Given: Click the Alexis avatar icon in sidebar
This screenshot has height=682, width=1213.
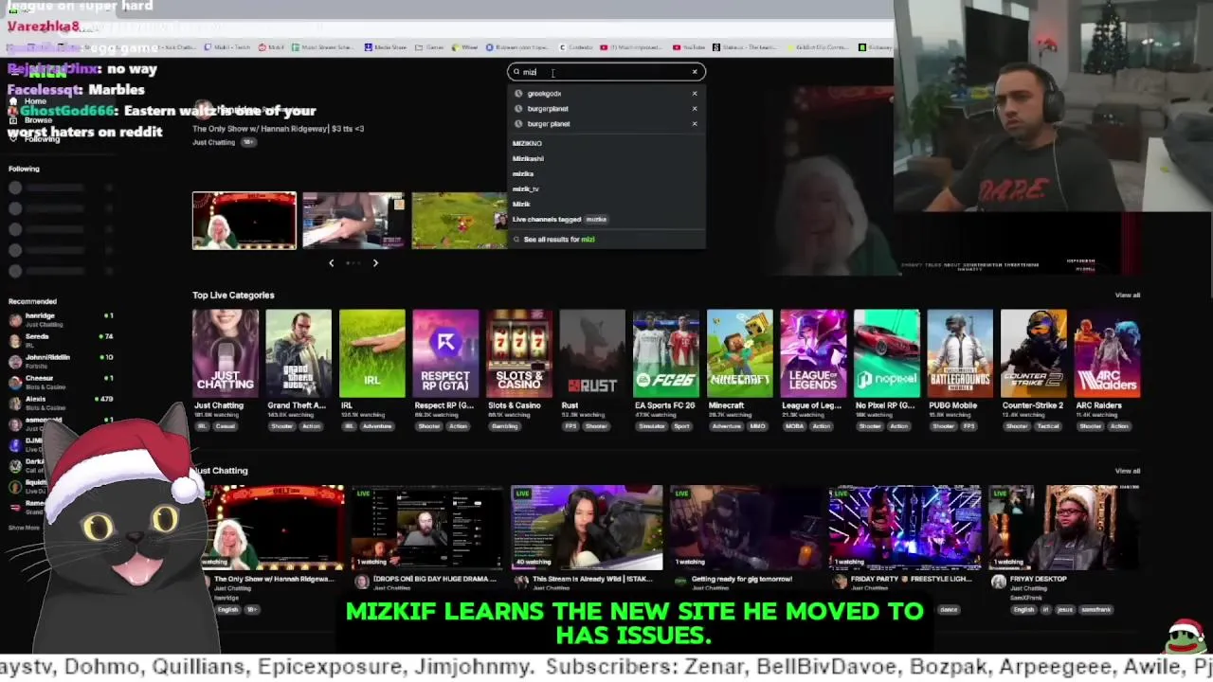Looking at the screenshot, I should (x=15, y=404).
